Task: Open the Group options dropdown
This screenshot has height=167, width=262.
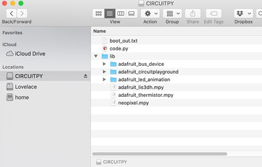Action: pos(172,14)
